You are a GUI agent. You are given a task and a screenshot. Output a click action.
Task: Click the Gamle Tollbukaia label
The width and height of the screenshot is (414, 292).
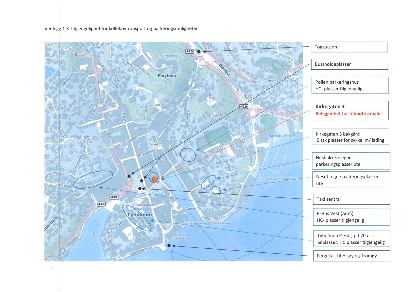tap(199, 209)
